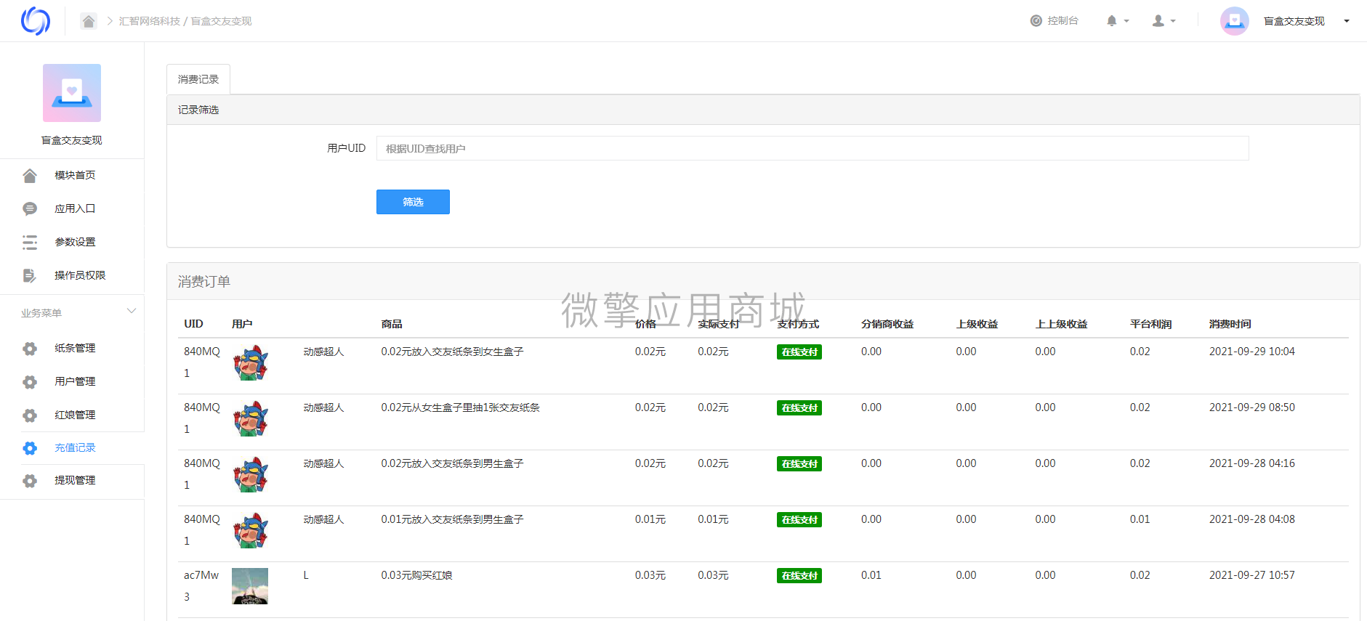Select the 消费记录 tab
This screenshot has height=621, width=1367.
click(198, 79)
